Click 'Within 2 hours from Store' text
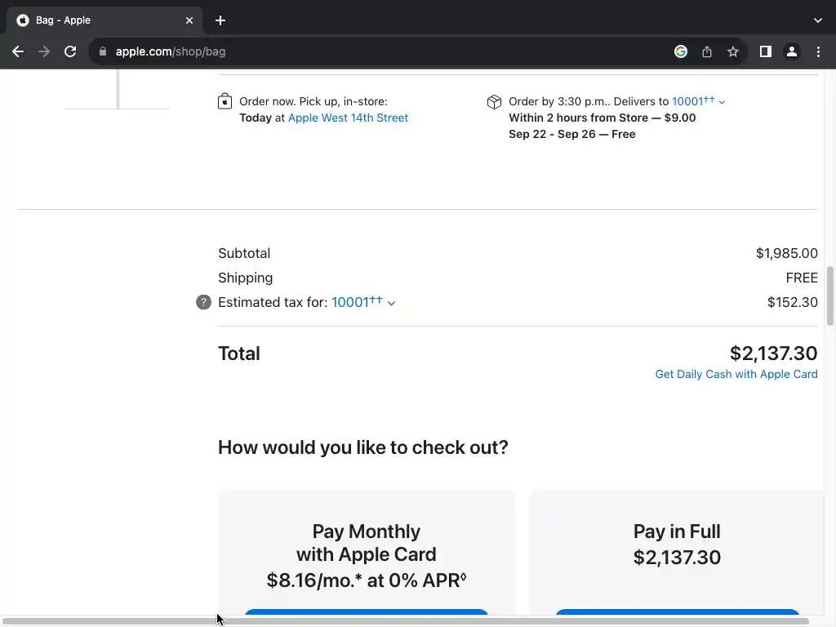Viewport: 836px width, 627px height. (579, 118)
